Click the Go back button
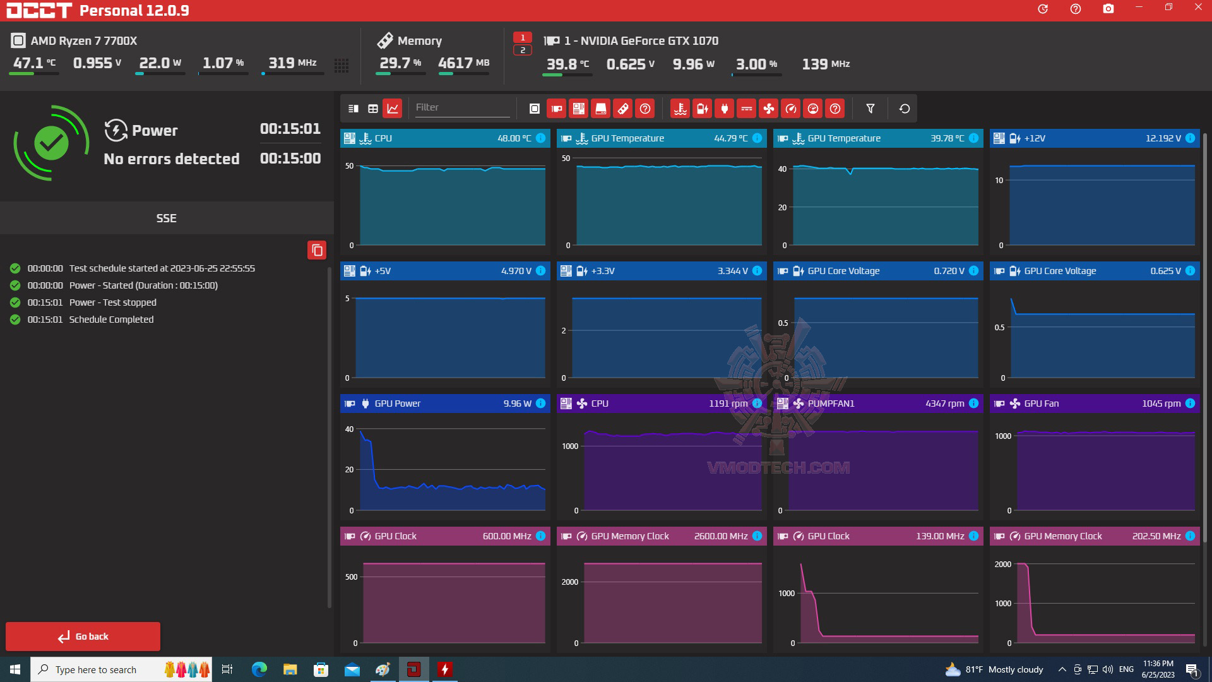Viewport: 1212px width, 682px height. 83,636
